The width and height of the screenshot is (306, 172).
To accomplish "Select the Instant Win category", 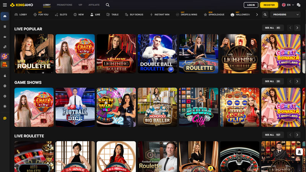I will click(x=160, y=15).
